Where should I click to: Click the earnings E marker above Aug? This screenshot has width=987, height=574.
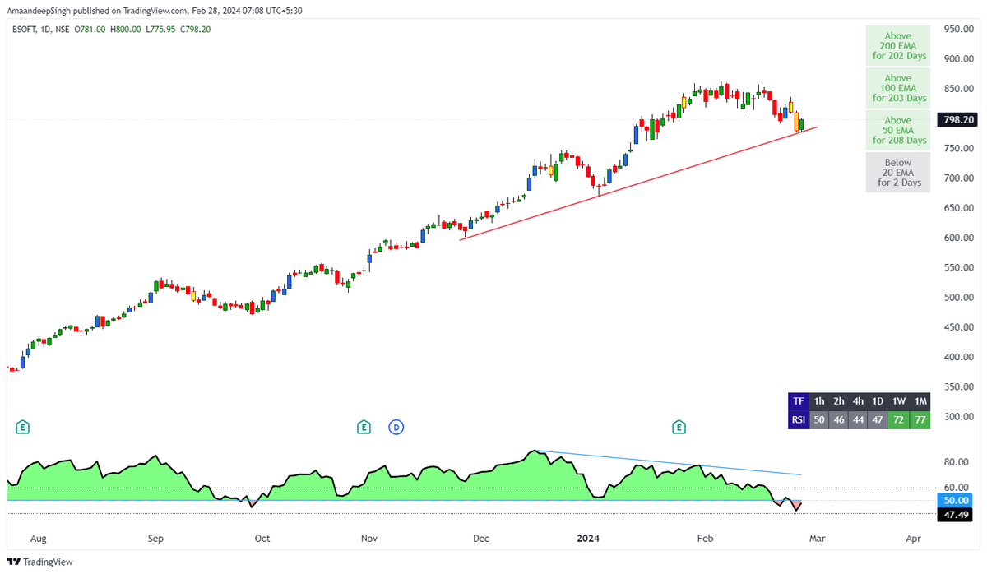pyautogui.click(x=23, y=427)
